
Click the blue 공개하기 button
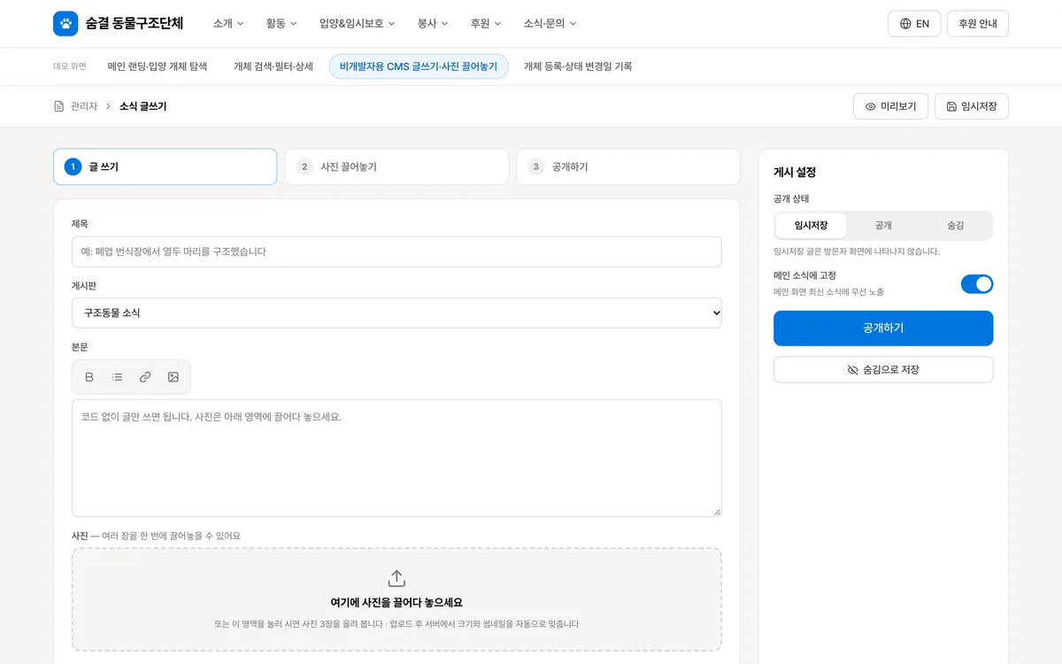883,328
